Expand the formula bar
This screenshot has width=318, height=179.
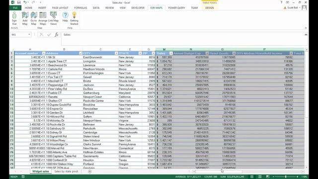(x=306, y=35)
